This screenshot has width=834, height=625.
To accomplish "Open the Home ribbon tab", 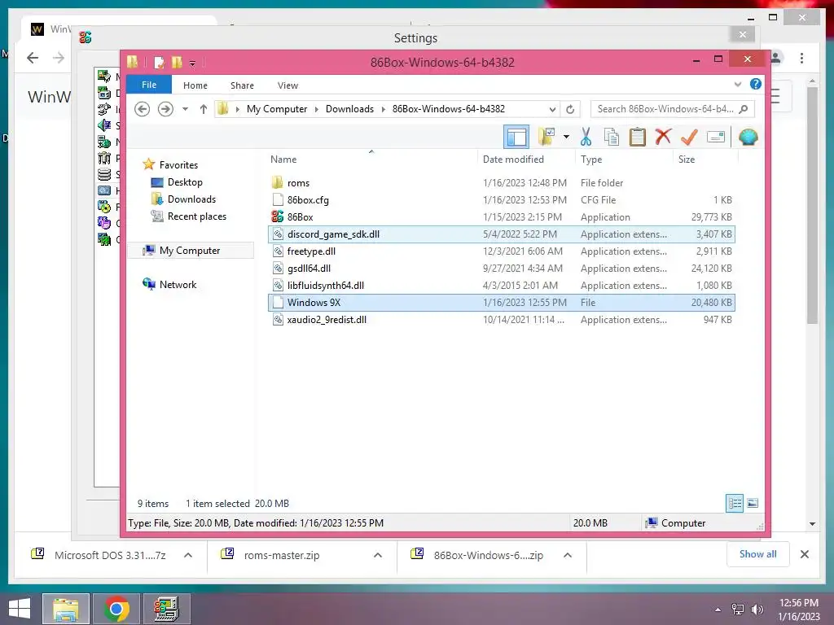I will (x=195, y=85).
